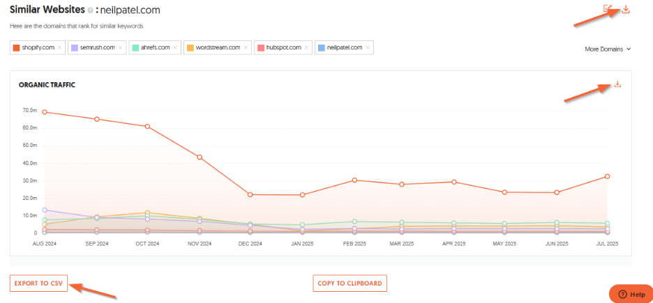The image size is (653, 303).
Task: Click semrush data point for AUG 2024
Action: click(45, 210)
